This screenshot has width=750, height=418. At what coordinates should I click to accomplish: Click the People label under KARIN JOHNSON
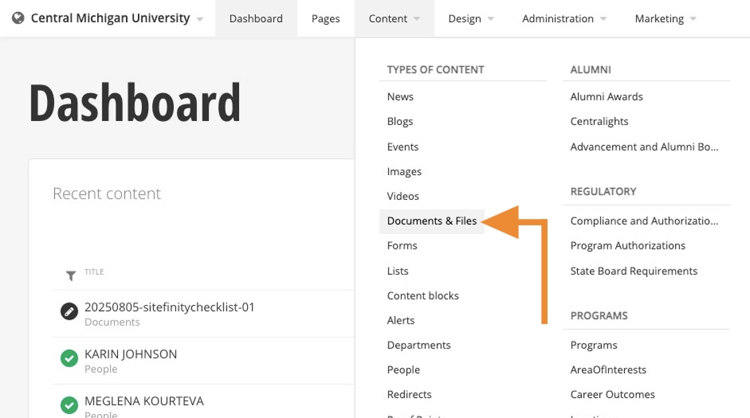(x=101, y=369)
